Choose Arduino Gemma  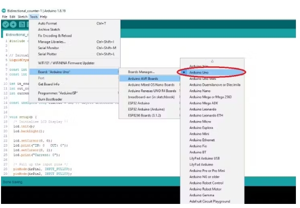click(212, 195)
